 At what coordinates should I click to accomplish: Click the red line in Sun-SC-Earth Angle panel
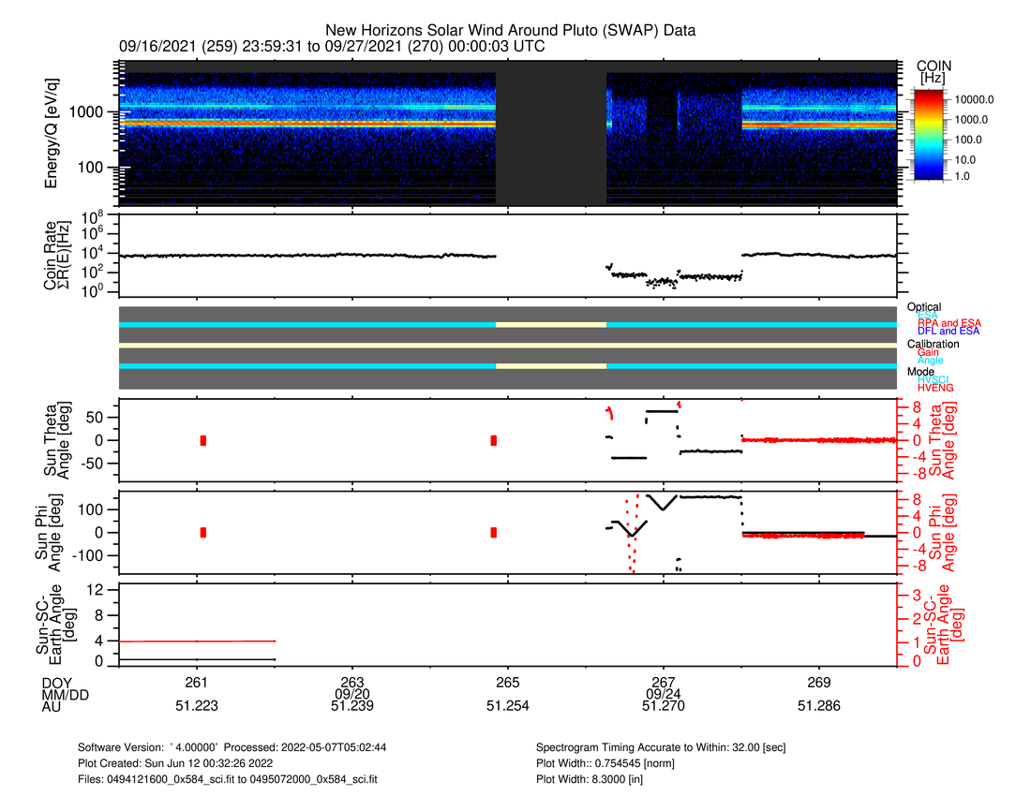point(197,641)
